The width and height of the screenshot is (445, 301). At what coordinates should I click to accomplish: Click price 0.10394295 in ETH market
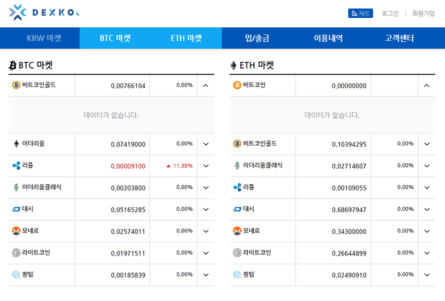pyautogui.click(x=349, y=144)
